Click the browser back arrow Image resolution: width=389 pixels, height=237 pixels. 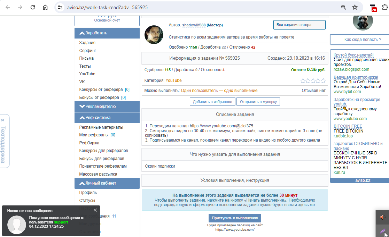[x=8, y=7]
